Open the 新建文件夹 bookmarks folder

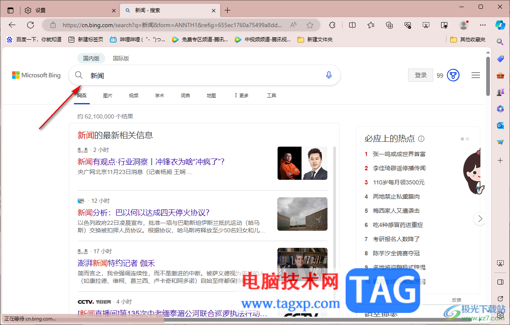(315, 39)
